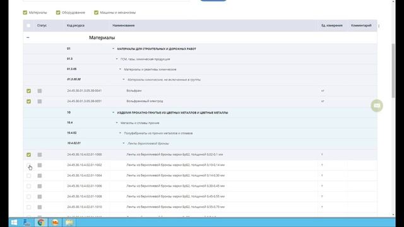The width and height of the screenshot is (404, 227).
Task: Open File Explorer from the taskbar
Action: [x=69, y=223]
